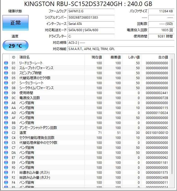Click raw value 000000002441

(157, 93)
